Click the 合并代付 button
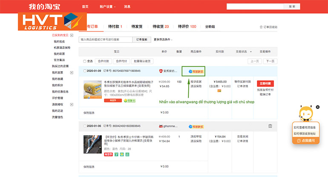Screen dimensions: 328x177 (121, 61)
